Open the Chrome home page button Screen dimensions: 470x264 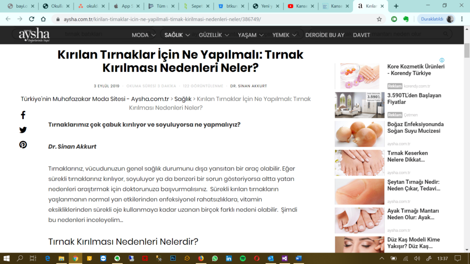pyautogui.click(x=43, y=19)
